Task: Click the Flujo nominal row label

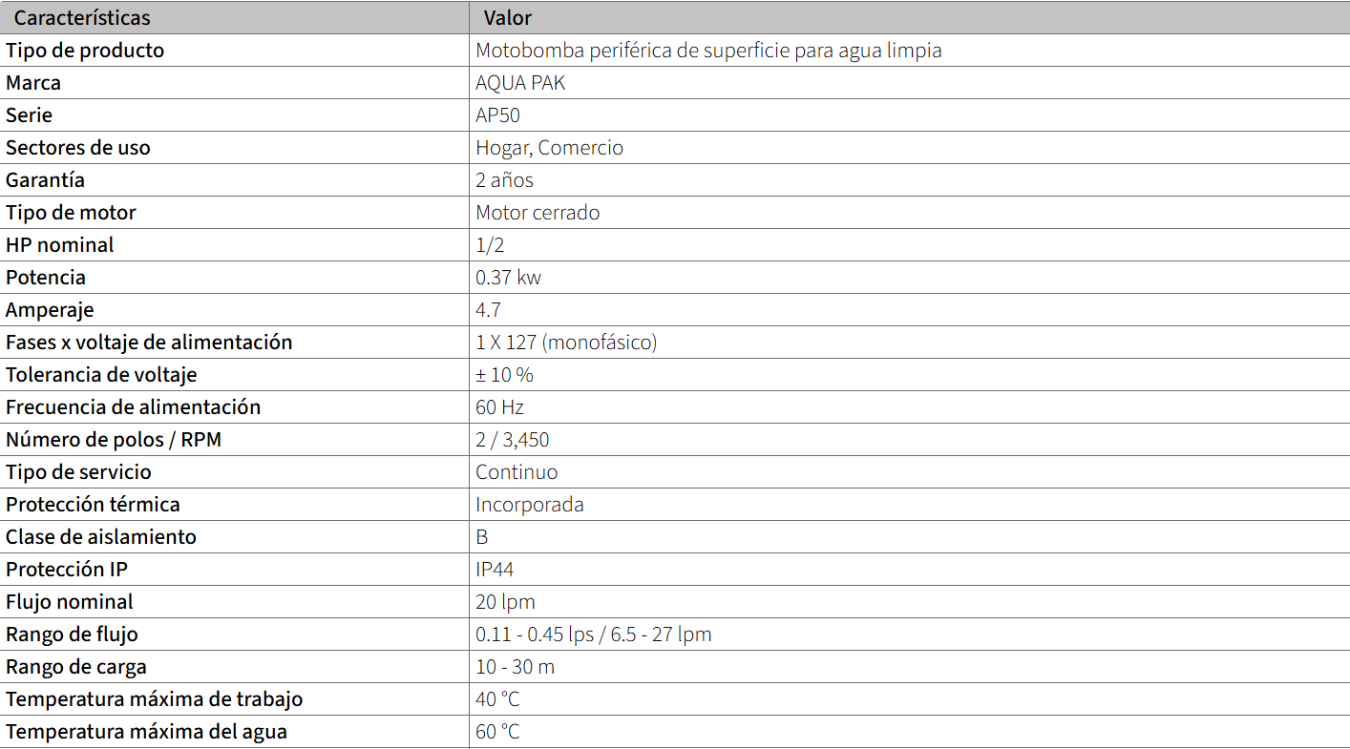Action: [x=70, y=602]
